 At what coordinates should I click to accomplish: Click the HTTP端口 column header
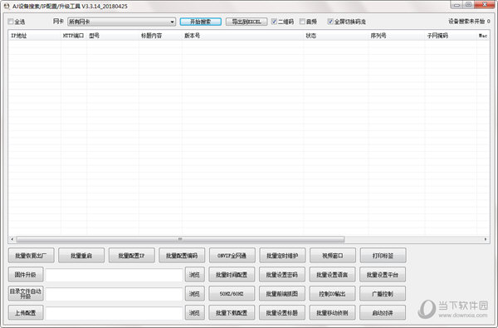pyautogui.click(x=73, y=36)
